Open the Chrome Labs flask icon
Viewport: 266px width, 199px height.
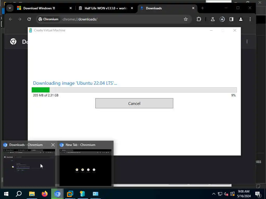tap(212, 19)
